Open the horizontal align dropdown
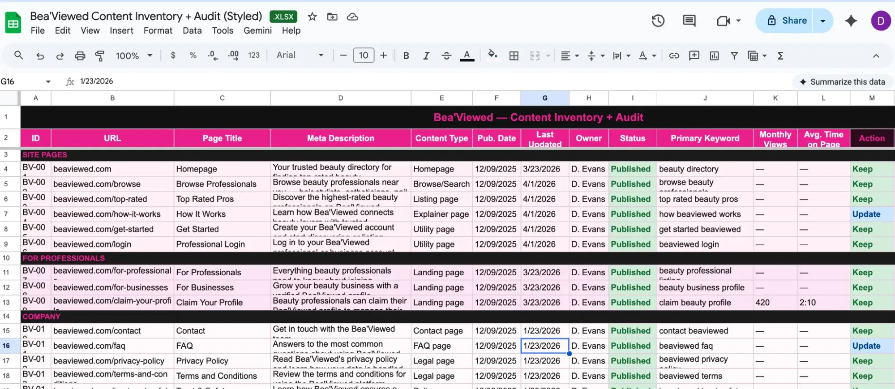The height and width of the screenshot is (389, 895). [570, 56]
